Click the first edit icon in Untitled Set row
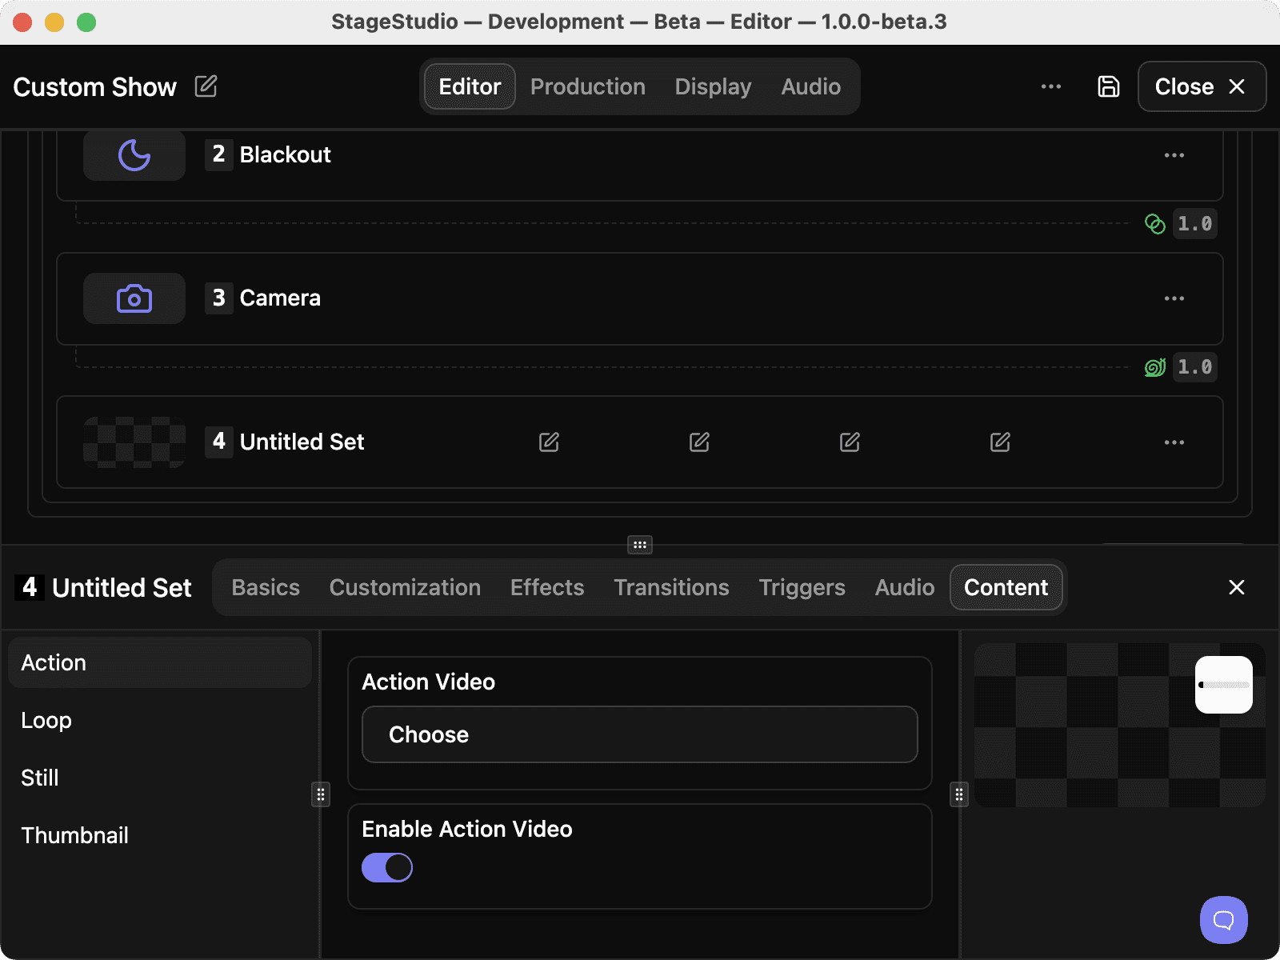Screen dimensions: 1280x960 (549, 442)
